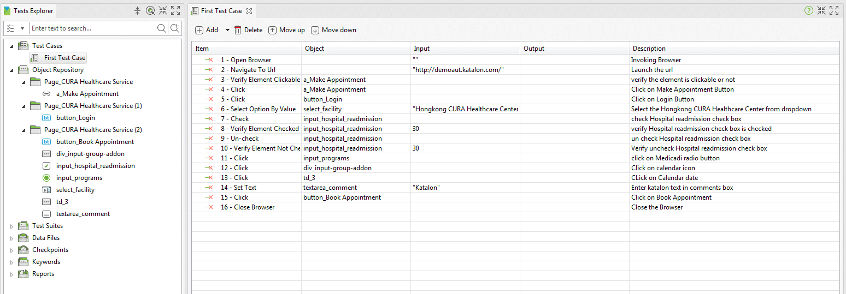The image size is (846, 294).
Task: Click the Add step button
Action: (x=207, y=30)
